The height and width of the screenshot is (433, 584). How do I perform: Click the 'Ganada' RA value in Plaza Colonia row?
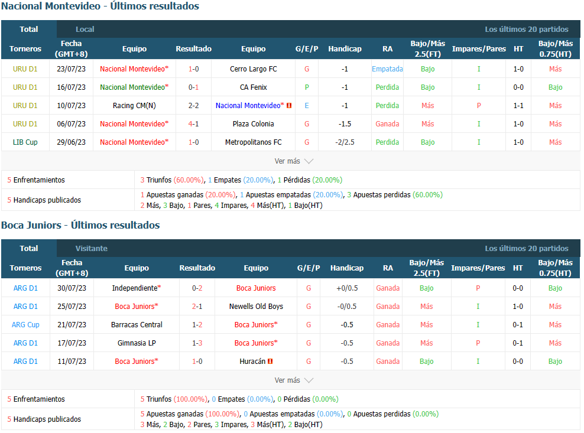(387, 124)
